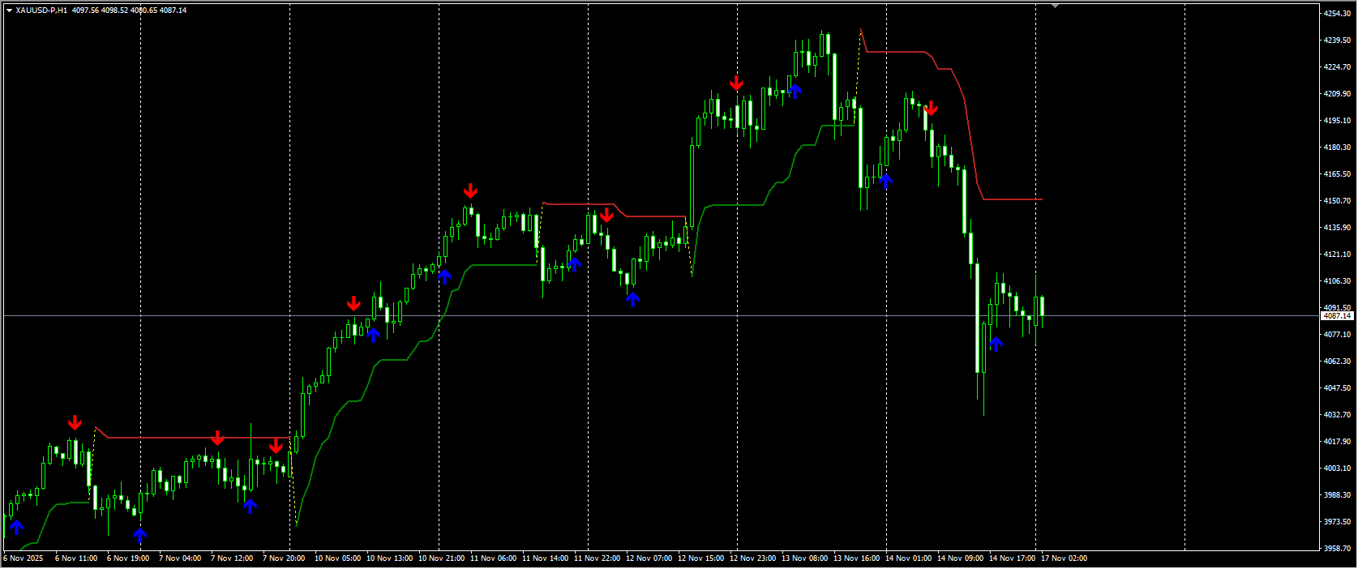Select price scale label 4195.10
The height and width of the screenshot is (569, 1358).
pos(1338,121)
